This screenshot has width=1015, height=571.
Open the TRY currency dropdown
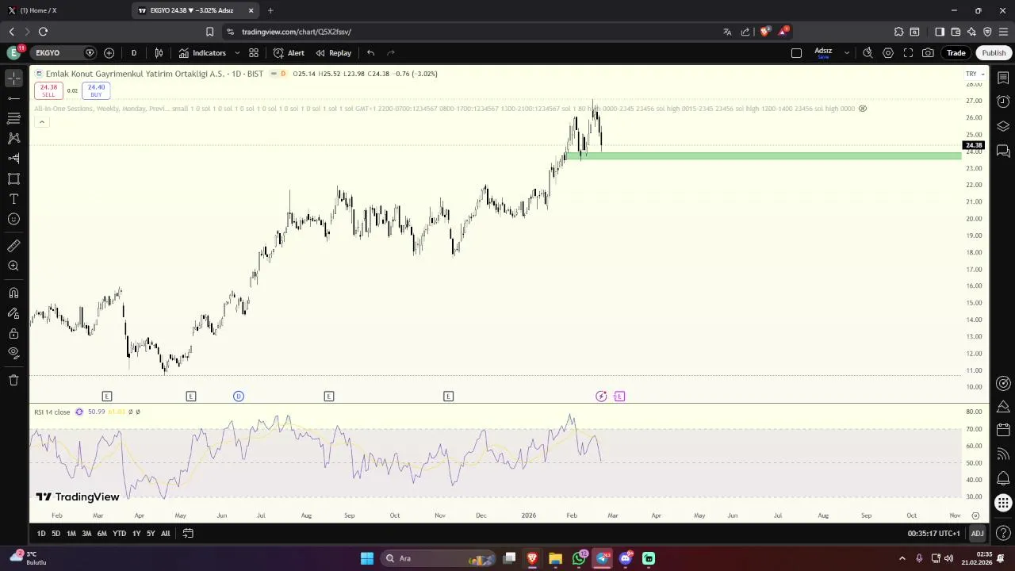tap(975, 74)
